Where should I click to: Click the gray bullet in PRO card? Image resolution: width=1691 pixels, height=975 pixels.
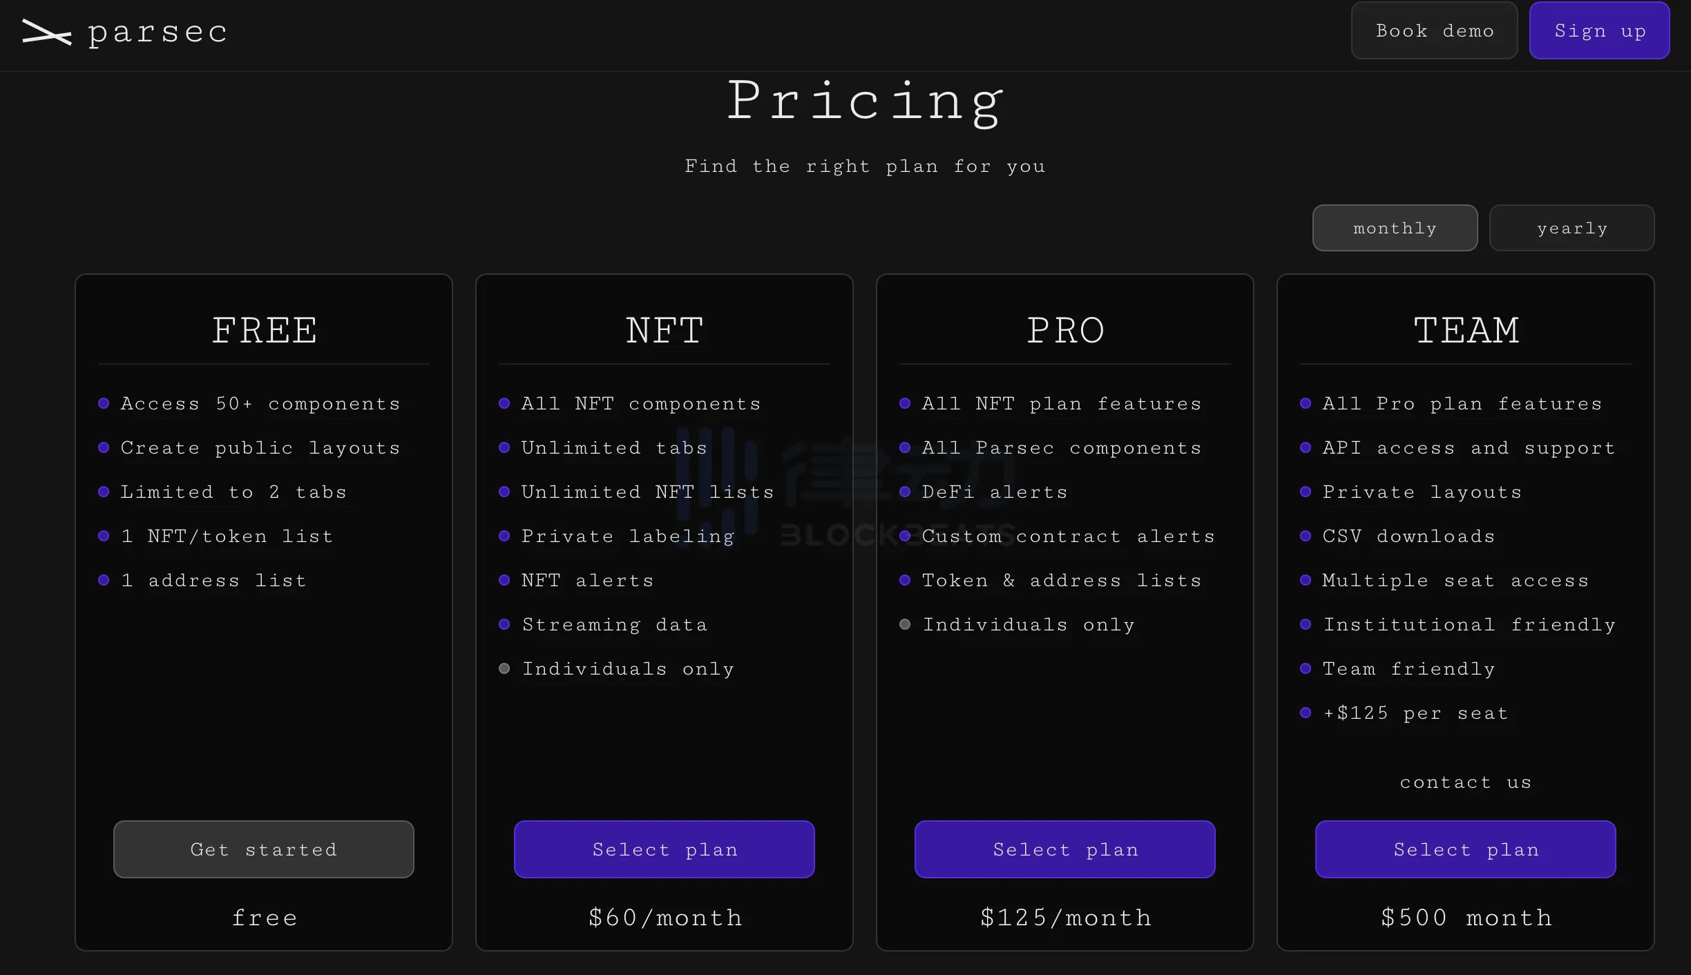coord(905,624)
